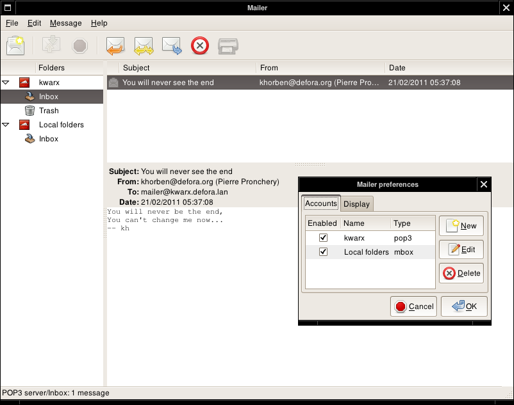Disable the Local folders account checkbox
Image resolution: width=514 pixels, height=405 pixels.
(x=323, y=252)
